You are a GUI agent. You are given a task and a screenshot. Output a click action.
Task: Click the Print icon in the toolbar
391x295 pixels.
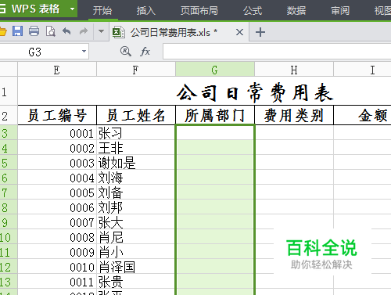coord(34,31)
